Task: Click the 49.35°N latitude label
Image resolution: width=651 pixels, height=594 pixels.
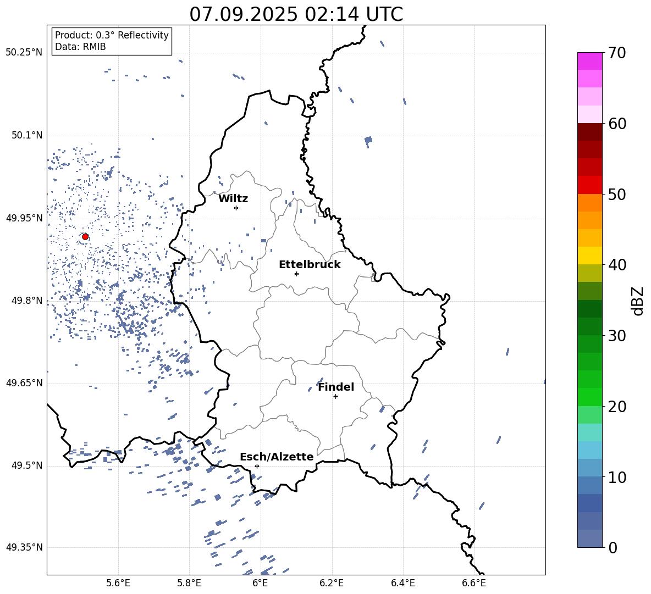Action: point(24,547)
